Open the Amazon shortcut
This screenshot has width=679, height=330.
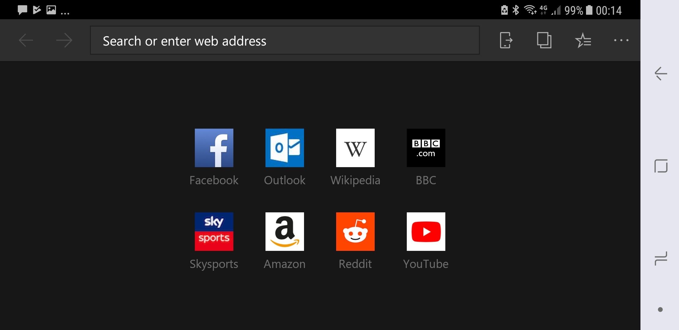(284, 231)
